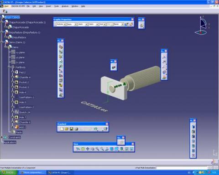
Task: Open the Insert menu
Action: click(48, 6)
